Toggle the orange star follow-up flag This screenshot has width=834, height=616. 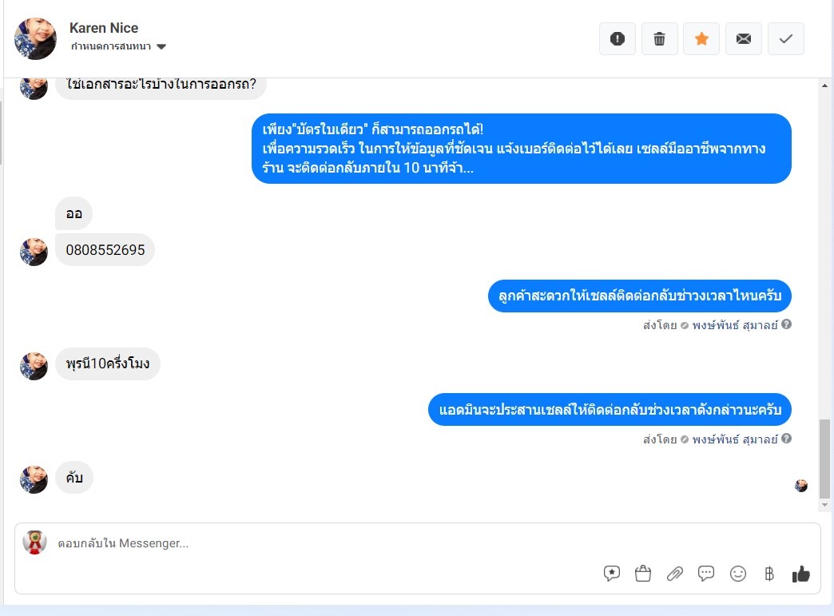point(701,39)
